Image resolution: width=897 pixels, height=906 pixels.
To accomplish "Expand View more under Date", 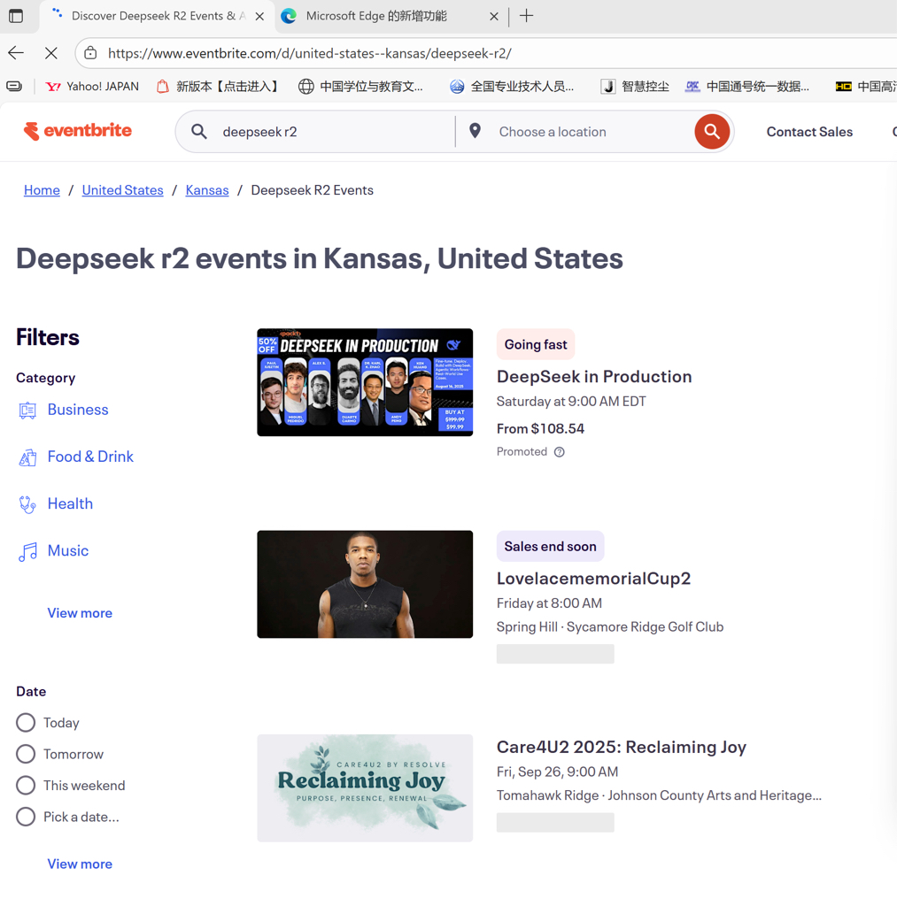I will [80, 864].
